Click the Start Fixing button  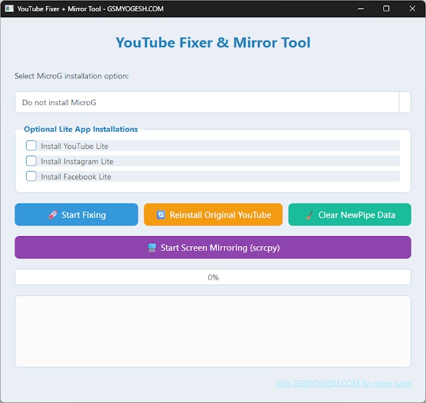tap(77, 215)
